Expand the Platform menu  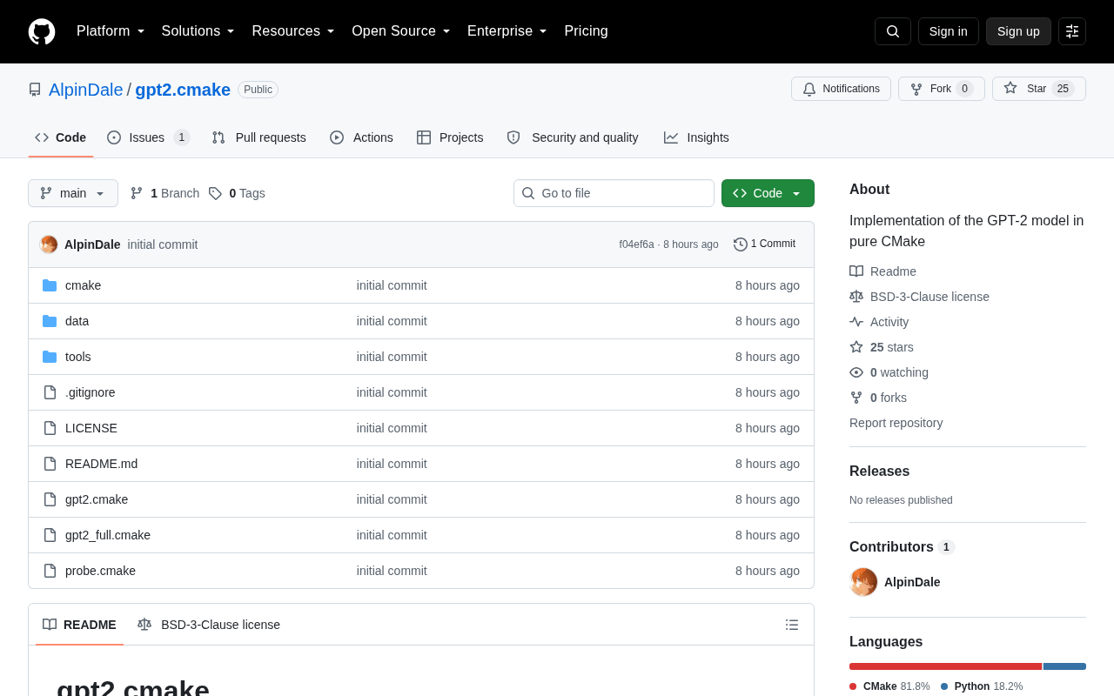tap(111, 31)
